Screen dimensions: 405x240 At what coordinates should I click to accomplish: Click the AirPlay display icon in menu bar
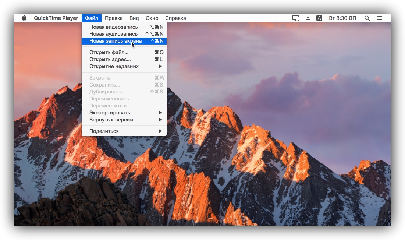[296, 18]
